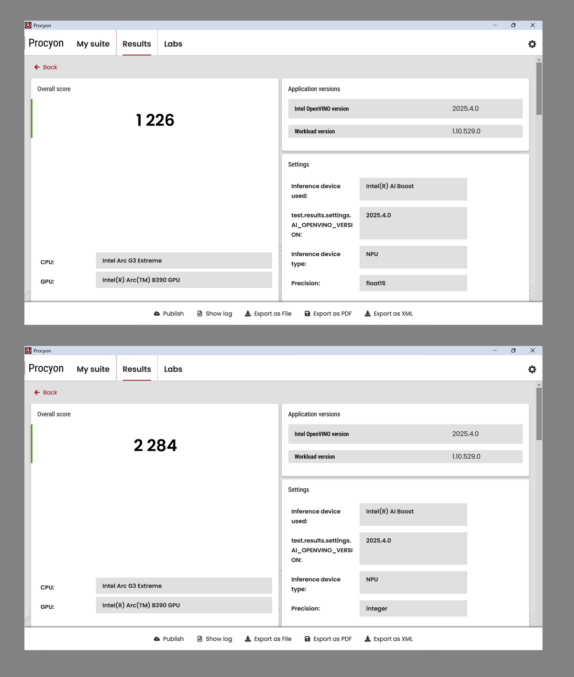Click Show log document icon, bottom window
The width and height of the screenshot is (574, 677).
(x=200, y=639)
